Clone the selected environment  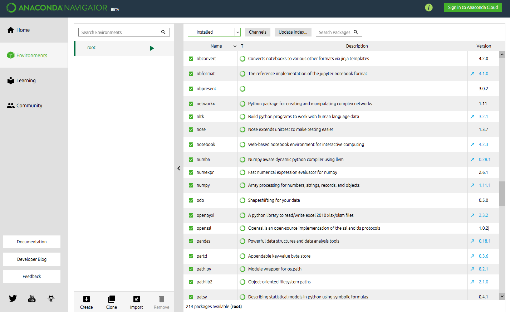click(x=112, y=302)
